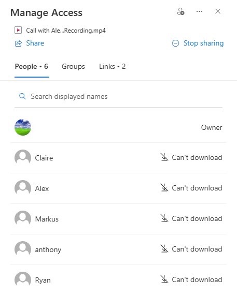This screenshot has height=295, width=237.
Task: Click the owner's landscape profile picture
Action: (23, 127)
